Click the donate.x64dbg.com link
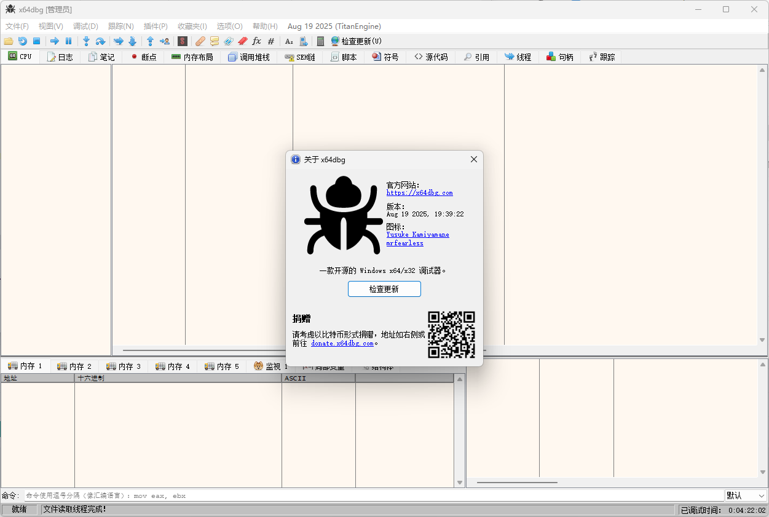The height and width of the screenshot is (517, 769). click(342, 344)
